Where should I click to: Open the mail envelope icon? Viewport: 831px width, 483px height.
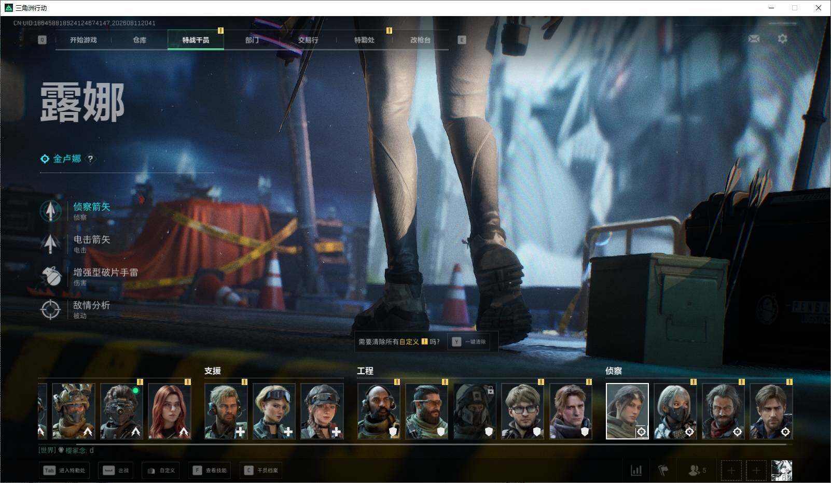pos(754,39)
